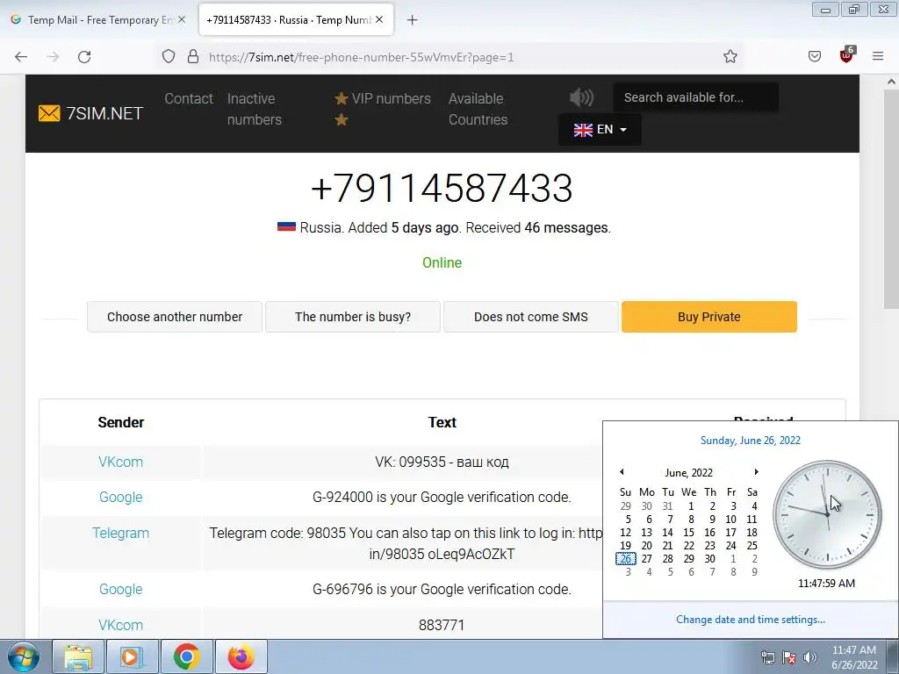The width and height of the screenshot is (899, 674).
Task: Open Google Chrome from taskbar
Action: click(x=186, y=656)
